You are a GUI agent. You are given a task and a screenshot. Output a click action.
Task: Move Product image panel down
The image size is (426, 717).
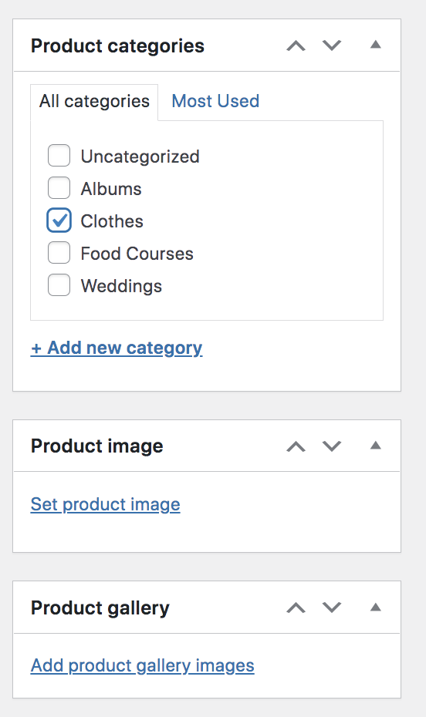tap(332, 446)
